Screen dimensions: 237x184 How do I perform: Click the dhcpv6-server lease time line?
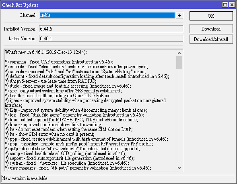coord(51,81)
